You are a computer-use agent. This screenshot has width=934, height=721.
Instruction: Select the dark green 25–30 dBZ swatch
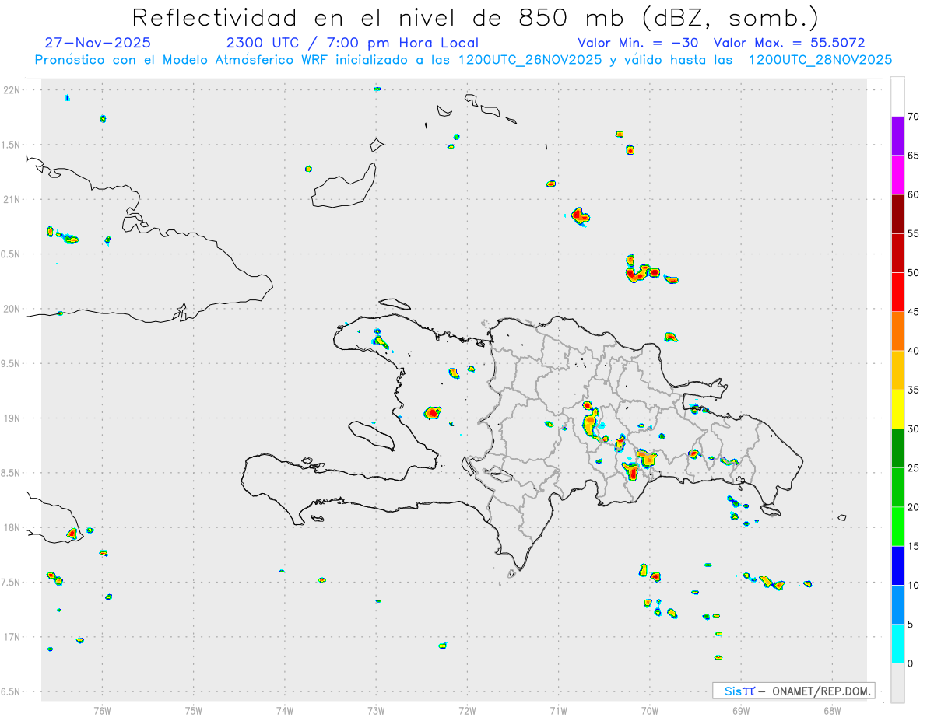pos(897,449)
